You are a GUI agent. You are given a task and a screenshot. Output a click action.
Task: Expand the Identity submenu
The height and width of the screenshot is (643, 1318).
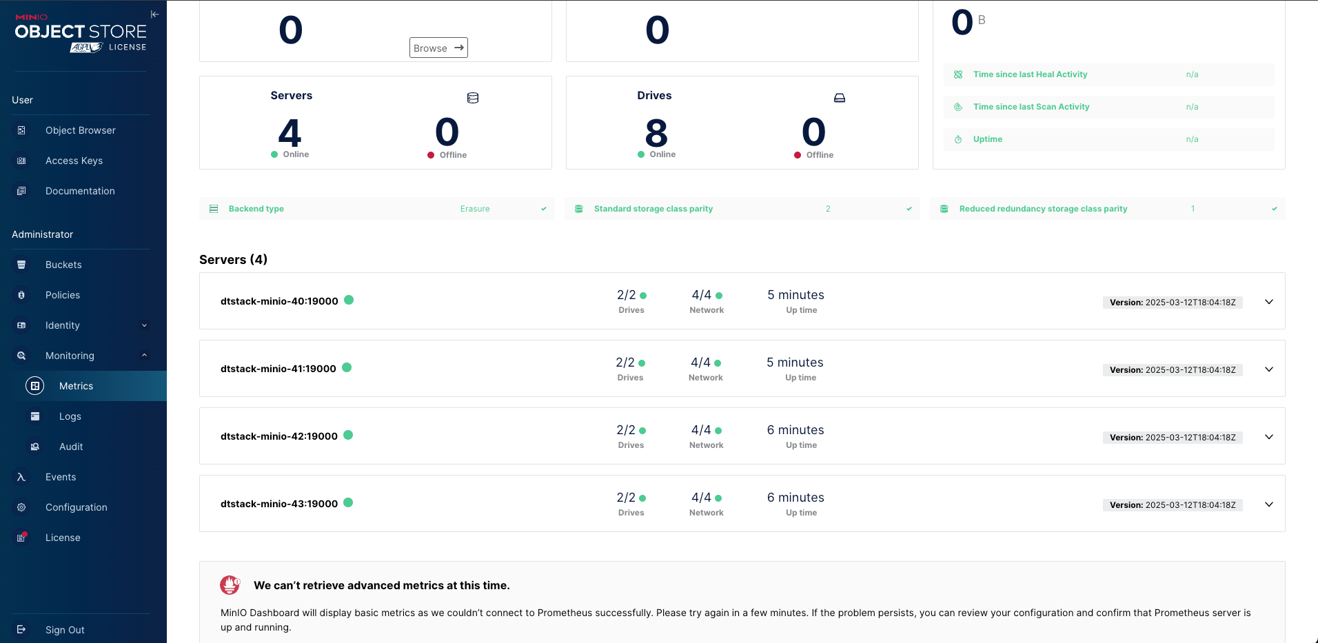click(144, 325)
